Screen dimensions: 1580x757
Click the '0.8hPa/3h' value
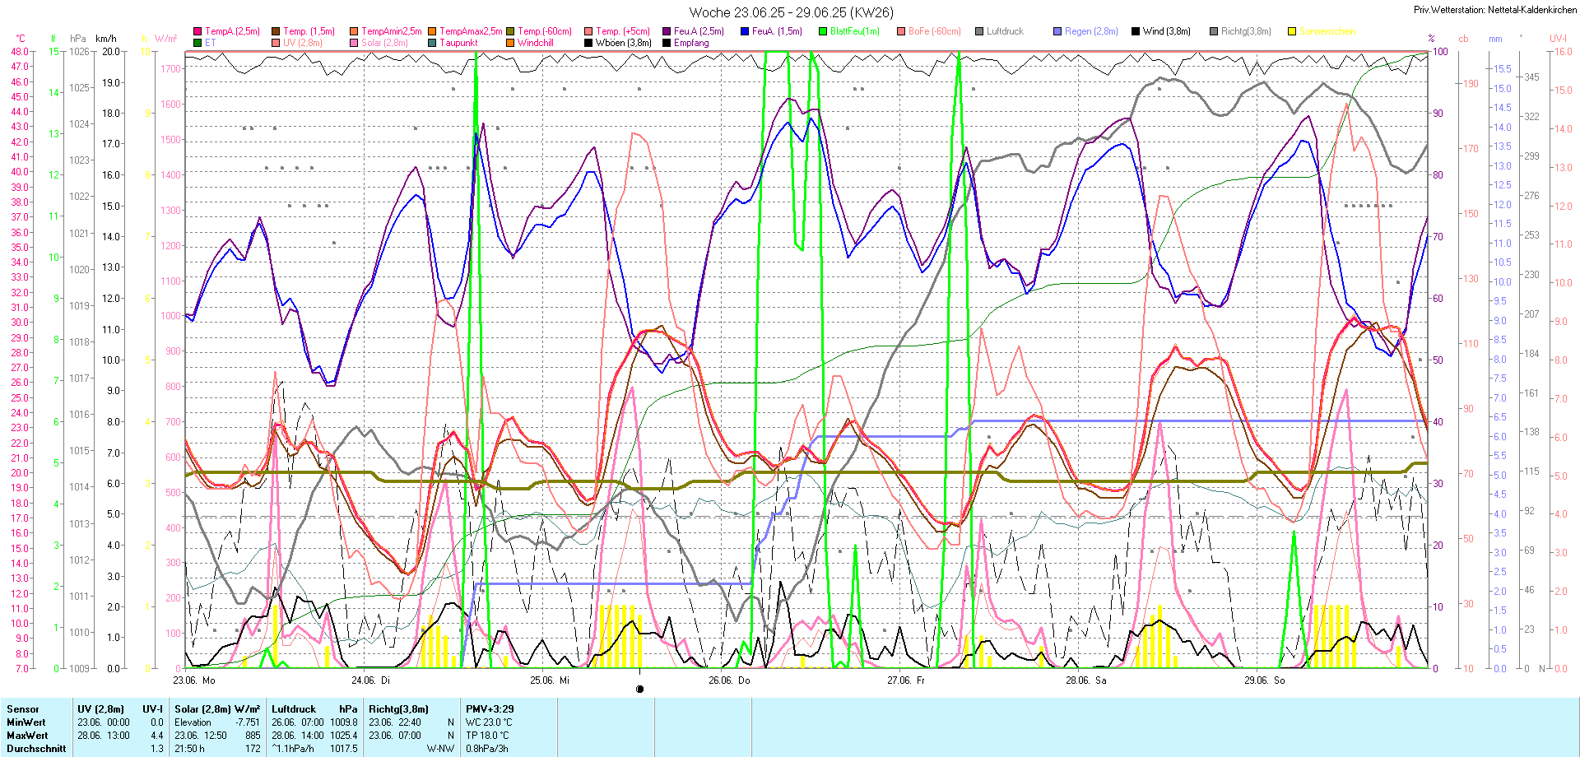point(487,749)
